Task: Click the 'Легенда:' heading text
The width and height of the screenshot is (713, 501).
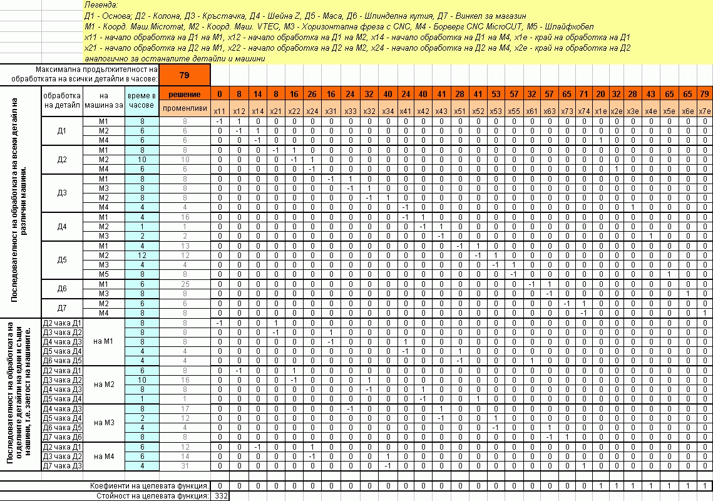Action: coord(101,5)
